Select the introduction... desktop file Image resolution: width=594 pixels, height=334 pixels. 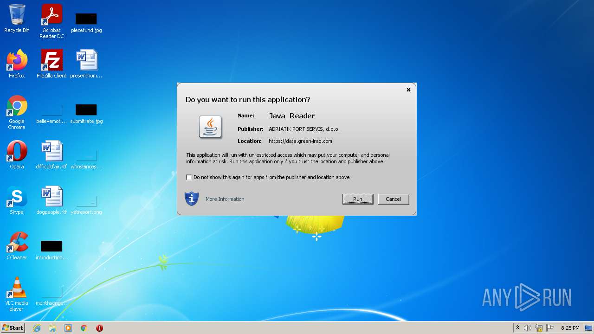tap(52, 250)
